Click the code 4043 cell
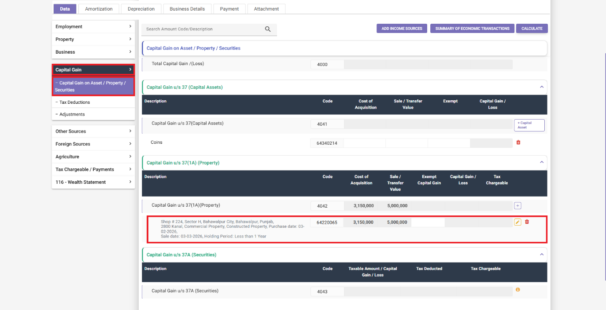 tap(327, 292)
